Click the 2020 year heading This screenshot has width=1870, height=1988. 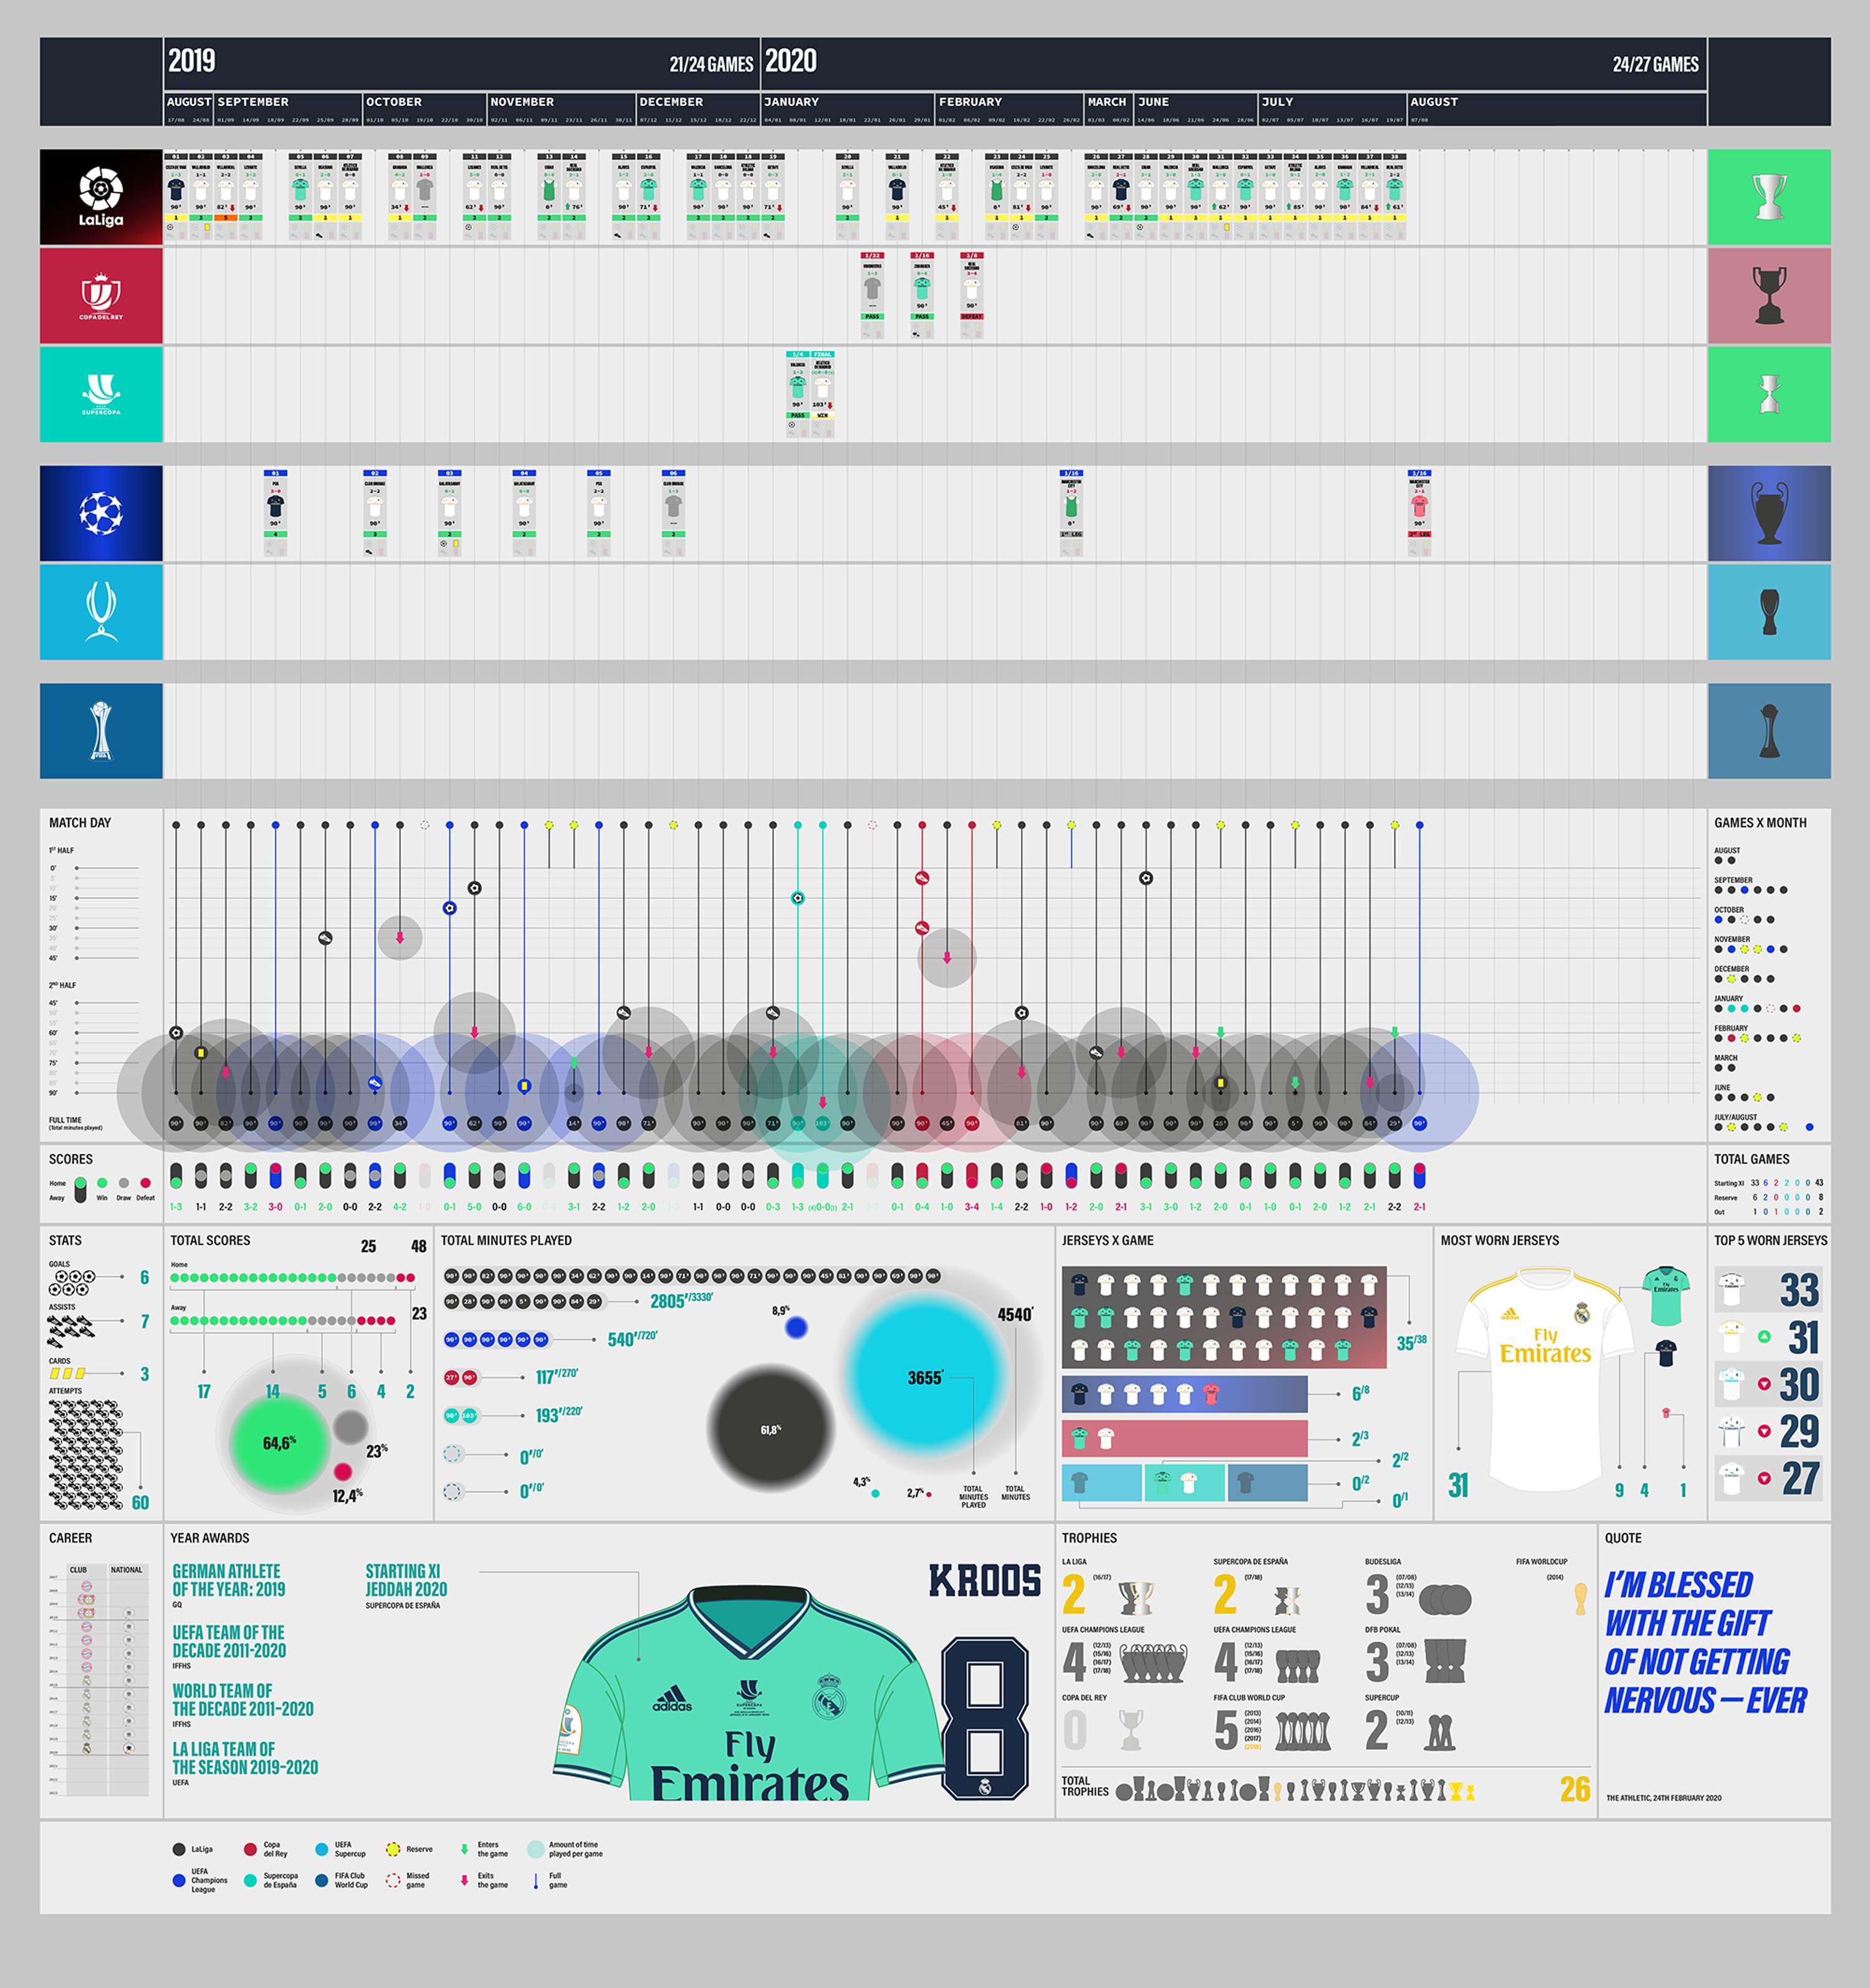[791, 61]
